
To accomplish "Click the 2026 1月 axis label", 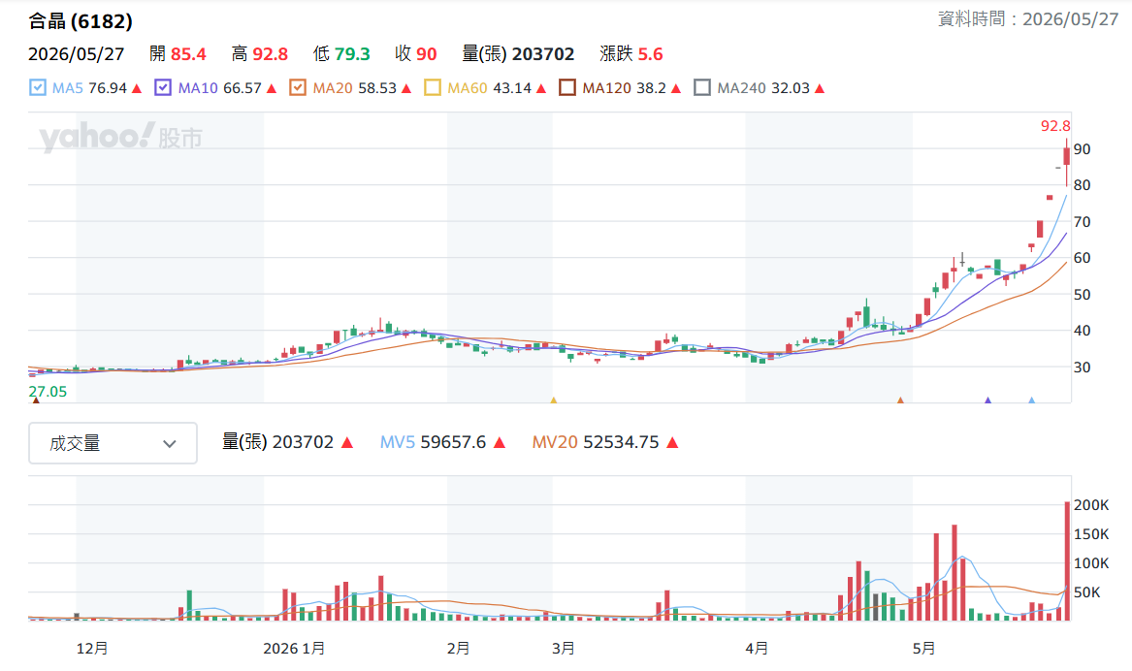I will [294, 649].
